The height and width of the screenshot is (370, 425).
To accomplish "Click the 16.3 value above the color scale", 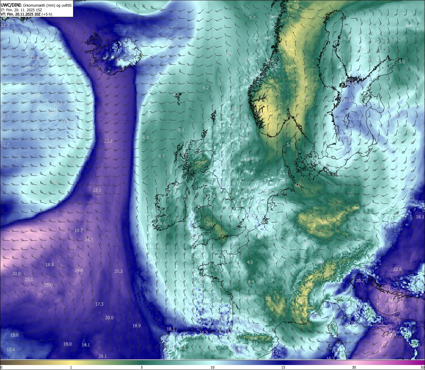I will (x=331, y=358).
